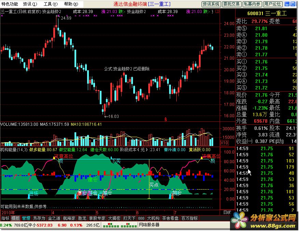This screenshot has width=299, height=231.
Task: Click the X10 volume scale label
Action: click(x=224, y=143)
